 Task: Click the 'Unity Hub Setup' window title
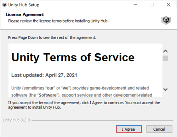[24, 5]
